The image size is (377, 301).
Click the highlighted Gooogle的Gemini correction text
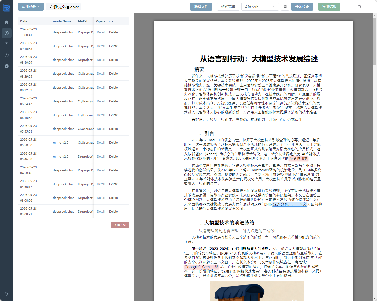202,267
